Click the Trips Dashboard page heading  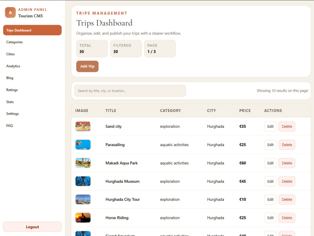pyautogui.click(x=104, y=23)
